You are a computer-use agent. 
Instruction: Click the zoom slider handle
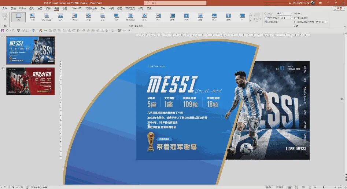pos(323,187)
